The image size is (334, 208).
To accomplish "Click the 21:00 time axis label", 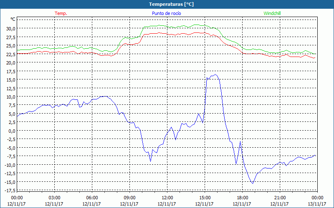I will click(280, 198).
